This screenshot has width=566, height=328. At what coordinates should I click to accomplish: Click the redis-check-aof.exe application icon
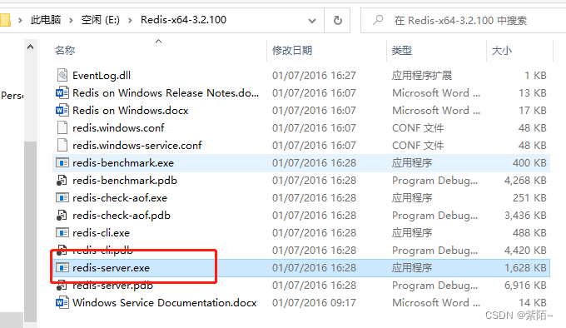pyautogui.click(x=62, y=198)
